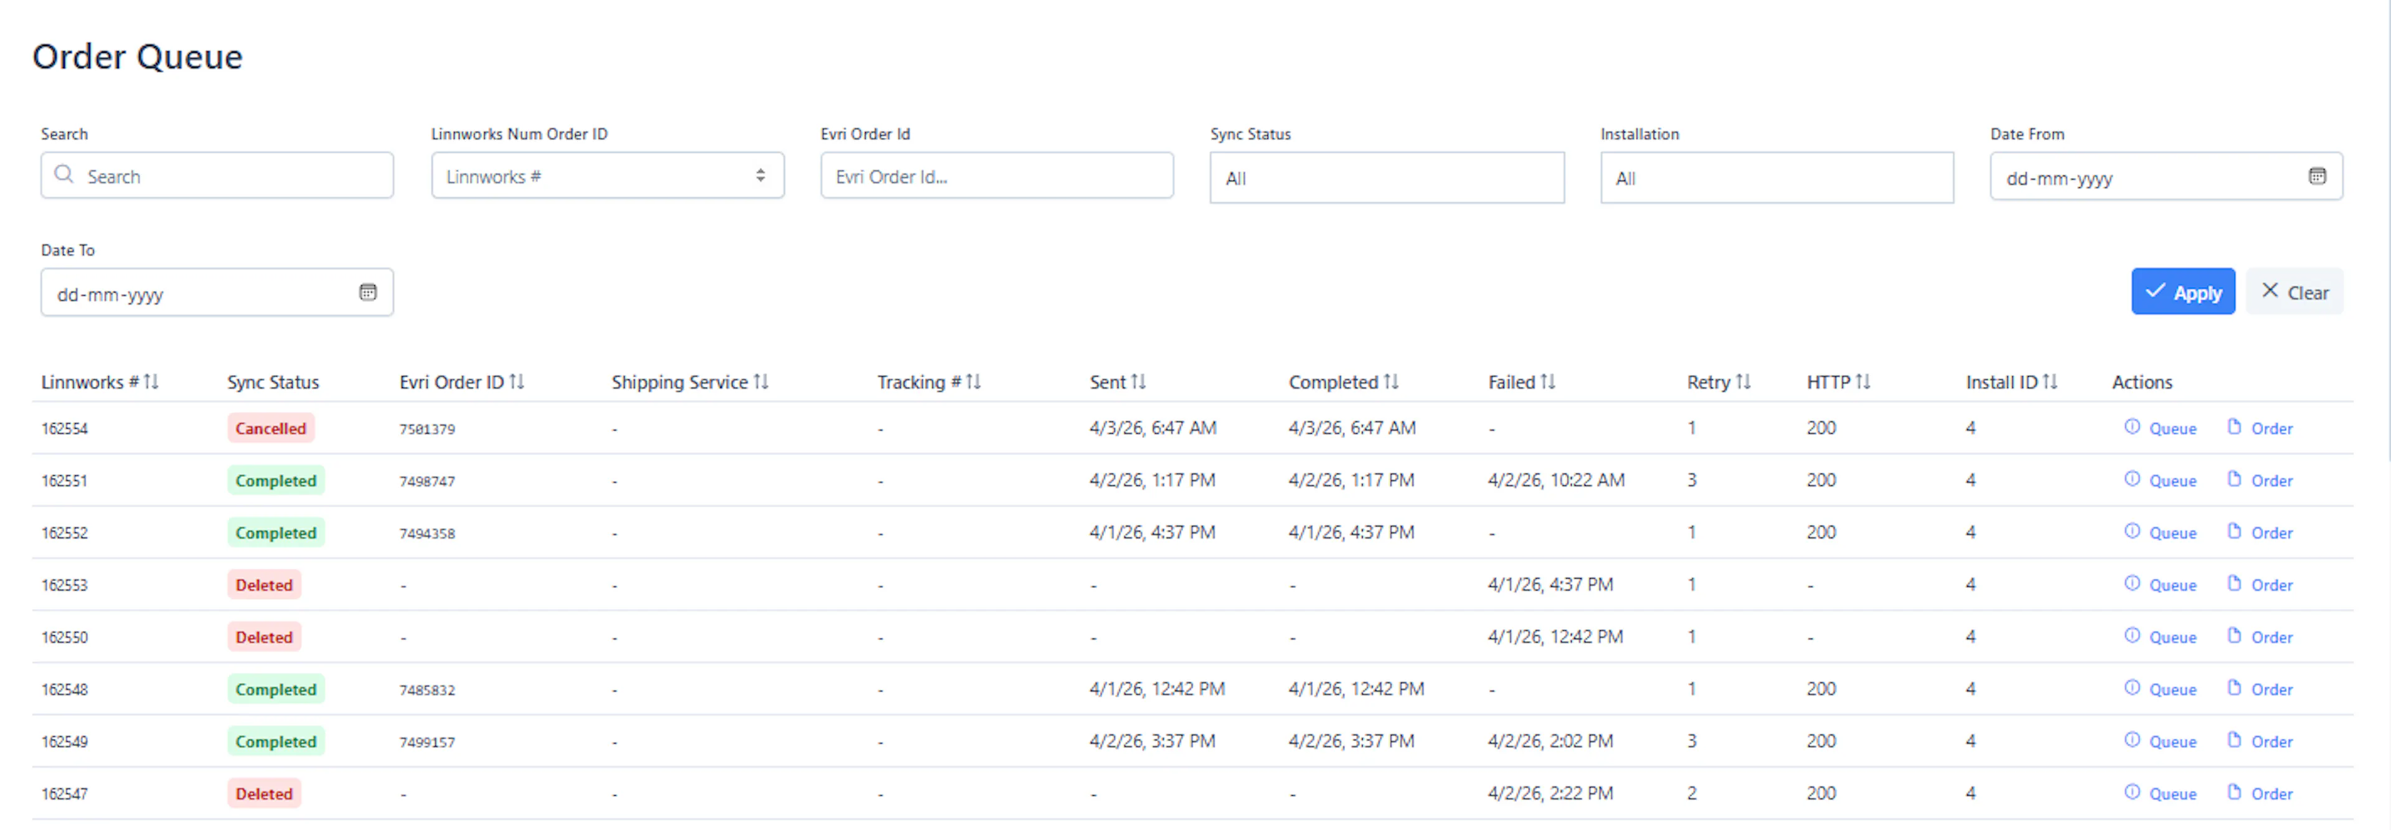Open Queue details for order 162550
This screenshot has width=2391, height=830.
click(2161, 637)
